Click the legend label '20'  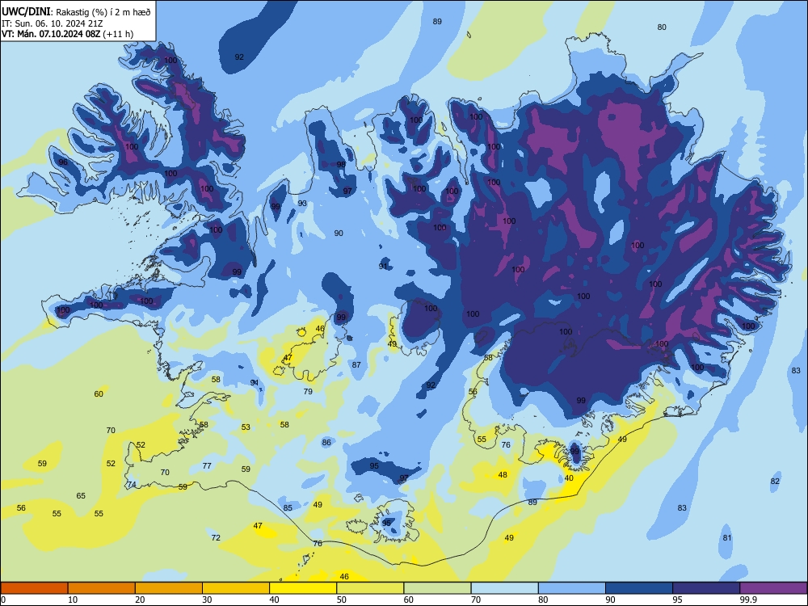point(140,600)
